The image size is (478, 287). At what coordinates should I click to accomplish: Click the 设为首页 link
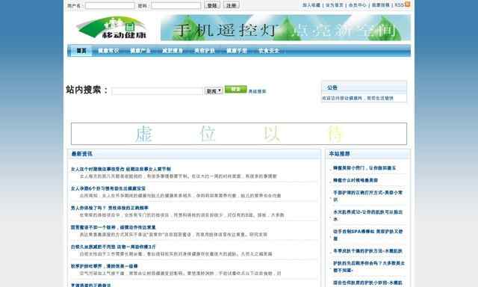pos(335,5)
